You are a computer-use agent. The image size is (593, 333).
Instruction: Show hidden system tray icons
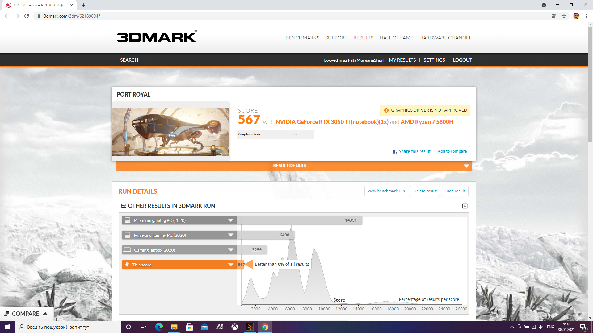coord(512,327)
